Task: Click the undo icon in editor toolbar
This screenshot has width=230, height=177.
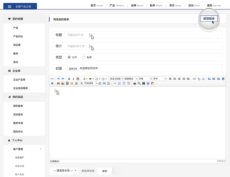Action: point(58,79)
